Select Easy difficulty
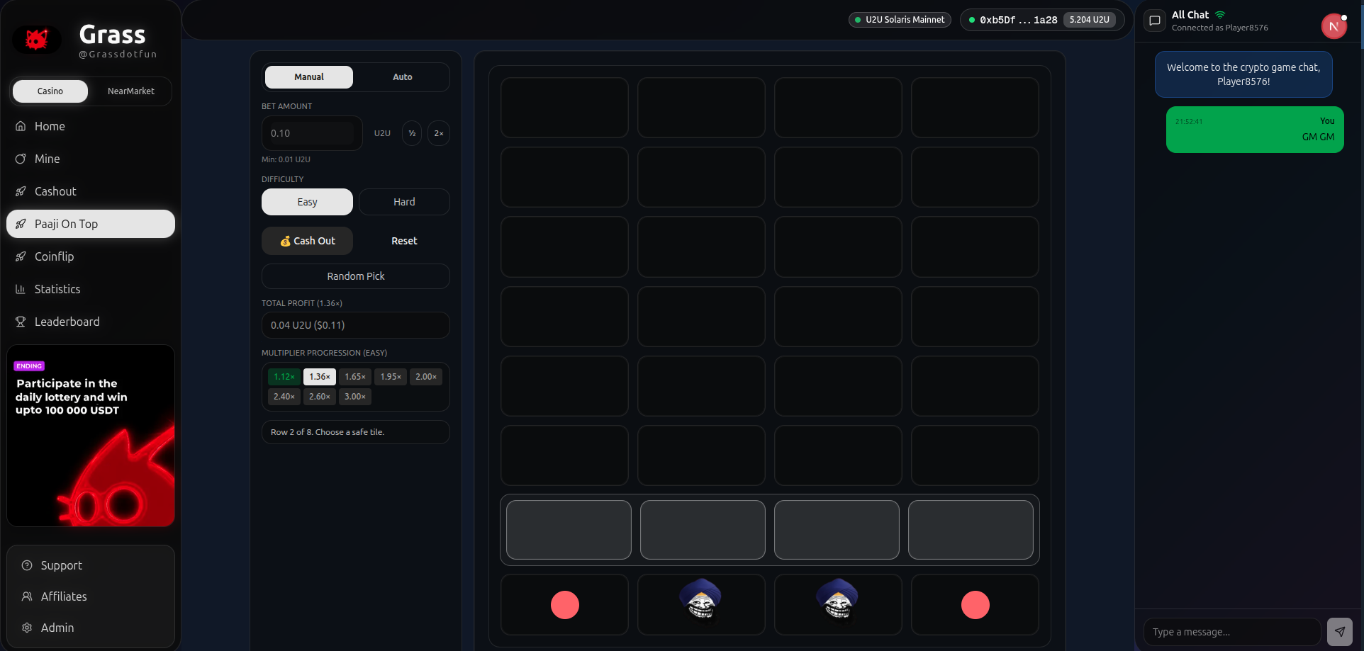 tap(307, 202)
